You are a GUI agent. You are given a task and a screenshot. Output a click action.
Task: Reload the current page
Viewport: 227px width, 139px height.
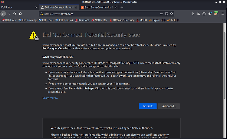tap(15, 14)
